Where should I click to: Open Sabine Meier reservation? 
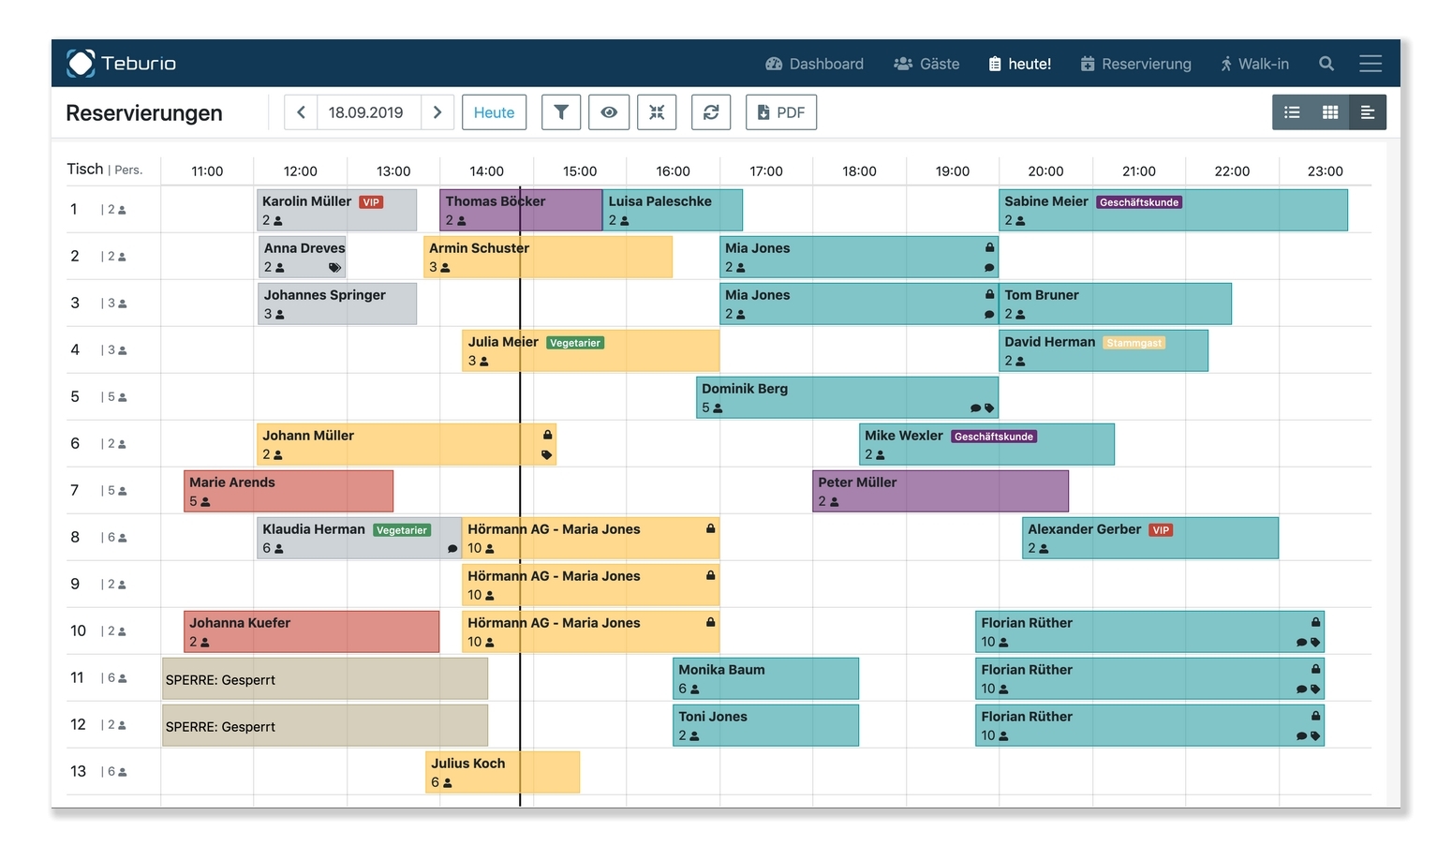1174,210
